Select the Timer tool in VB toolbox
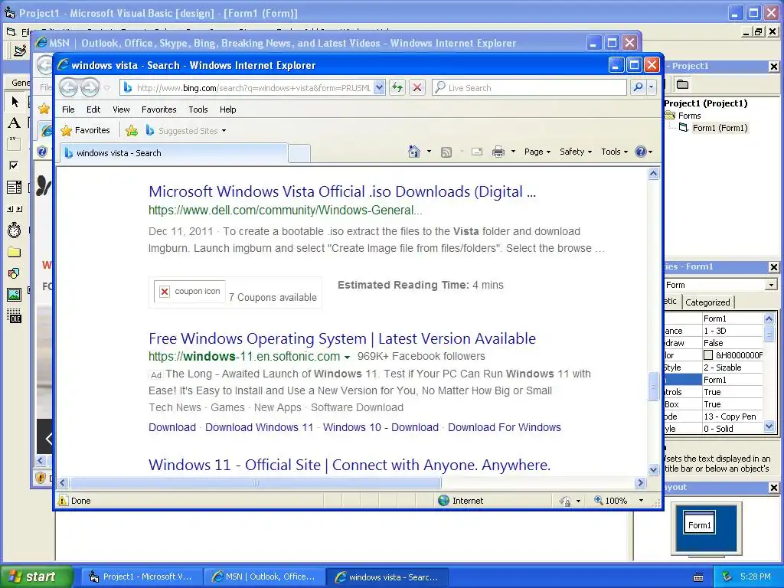 14,230
